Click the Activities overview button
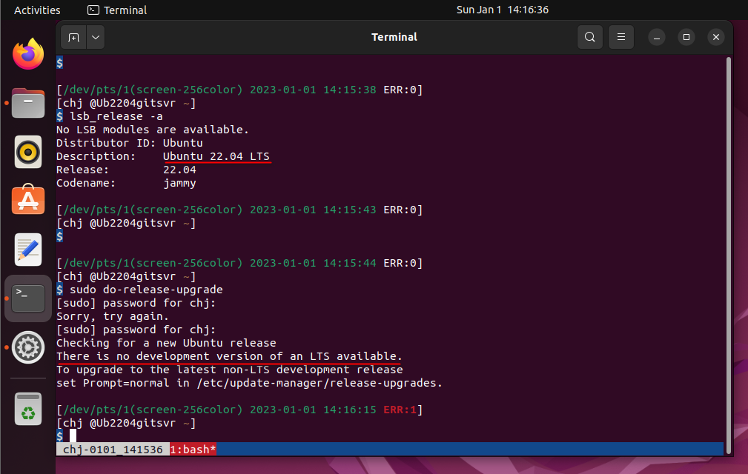 pyautogui.click(x=37, y=10)
